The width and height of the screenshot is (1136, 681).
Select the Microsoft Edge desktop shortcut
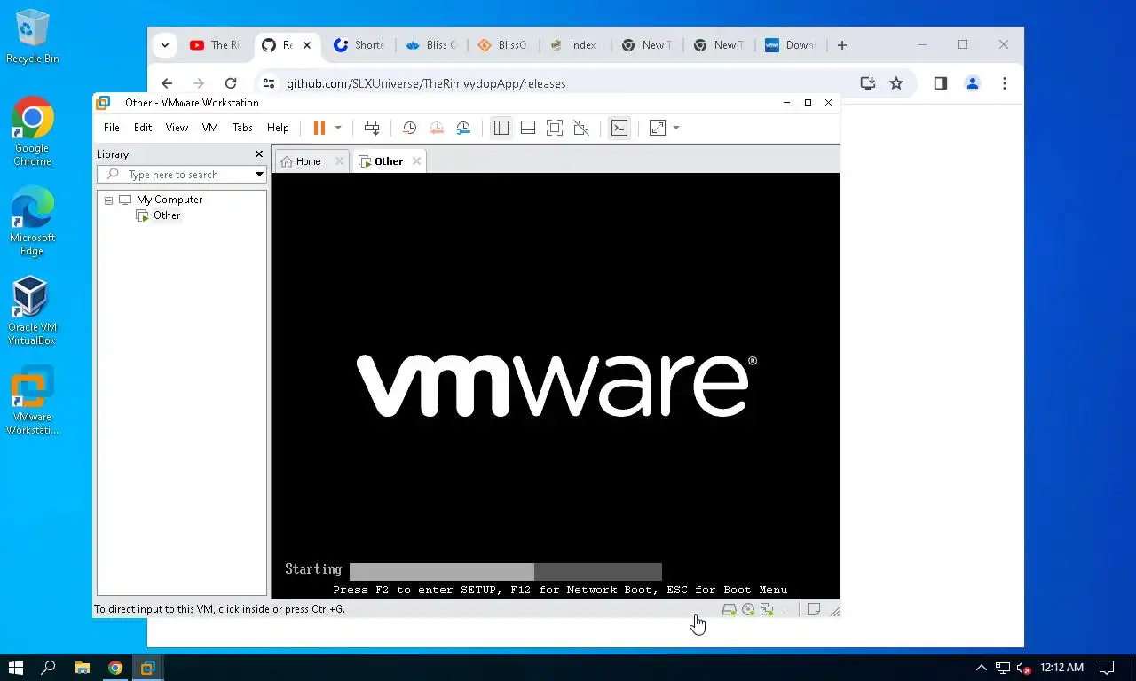point(33,222)
